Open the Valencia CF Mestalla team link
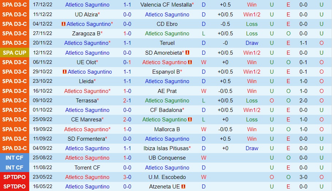Image resolution: width=332 pixels, height=191 pixels. tap(166, 5)
